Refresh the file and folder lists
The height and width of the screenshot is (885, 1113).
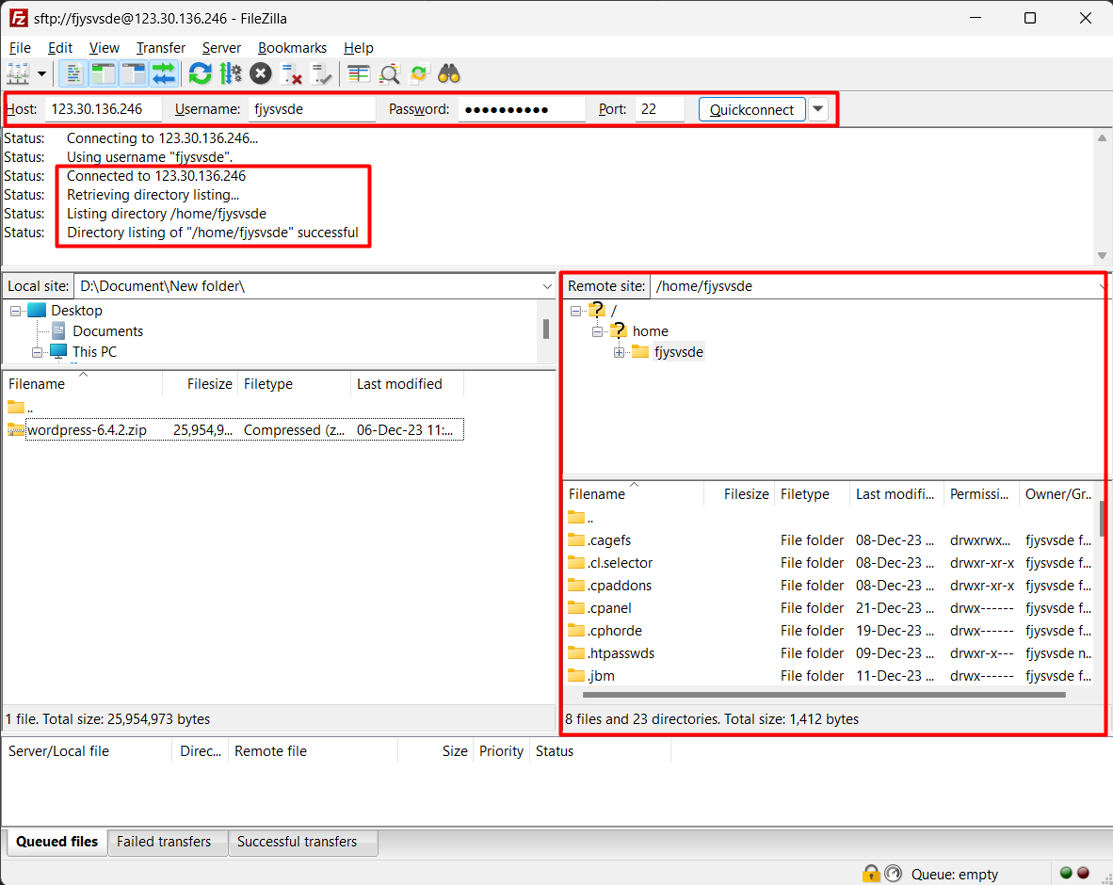click(200, 73)
